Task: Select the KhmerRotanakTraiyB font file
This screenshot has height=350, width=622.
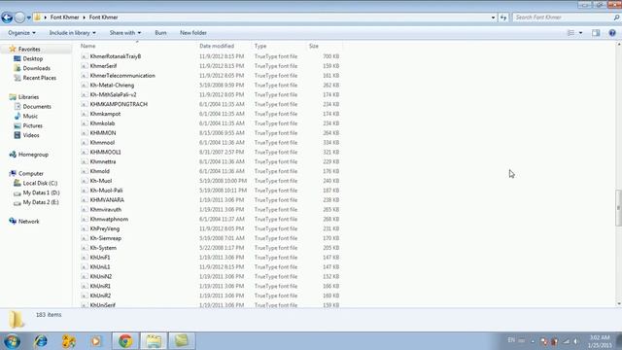Action: [x=116, y=56]
